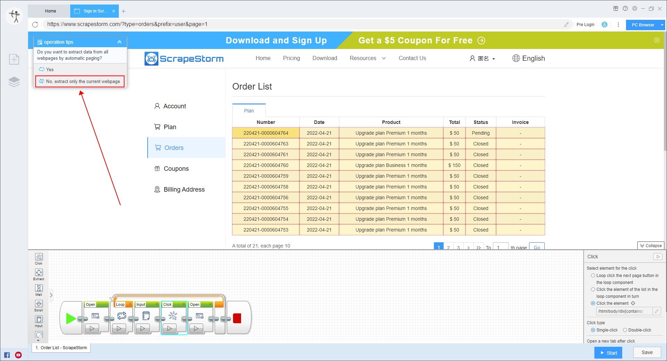
Task: Click the edit pencil in the address bar
Action: tap(566, 24)
